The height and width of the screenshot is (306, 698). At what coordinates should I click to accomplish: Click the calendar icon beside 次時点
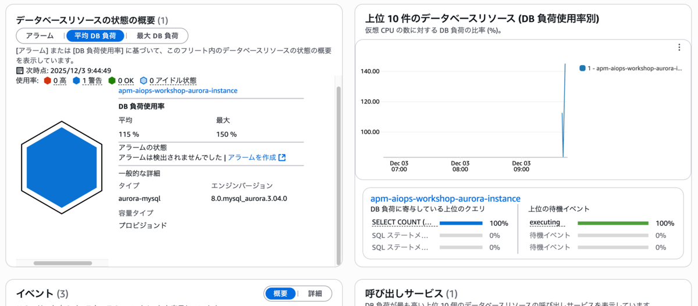(20, 71)
